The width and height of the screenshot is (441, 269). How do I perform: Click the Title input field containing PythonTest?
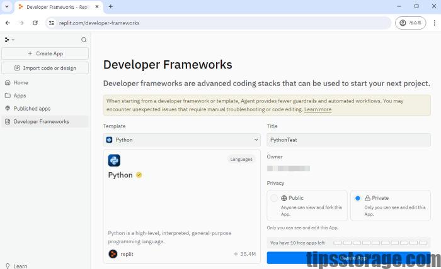tap(348, 140)
